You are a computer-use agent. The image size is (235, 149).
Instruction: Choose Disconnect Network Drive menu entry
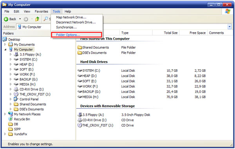[77, 22]
